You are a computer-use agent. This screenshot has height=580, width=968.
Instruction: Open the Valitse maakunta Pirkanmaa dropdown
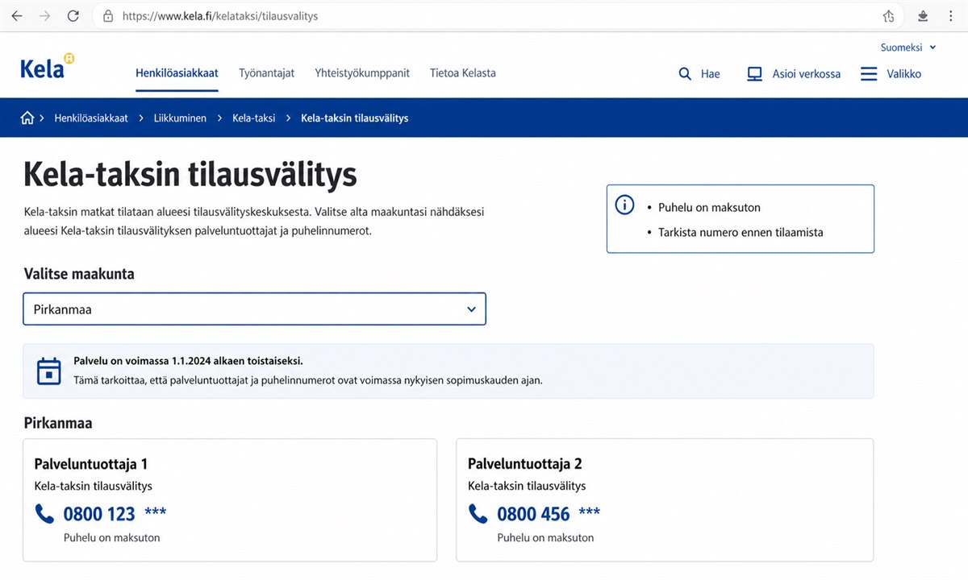click(254, 309)
